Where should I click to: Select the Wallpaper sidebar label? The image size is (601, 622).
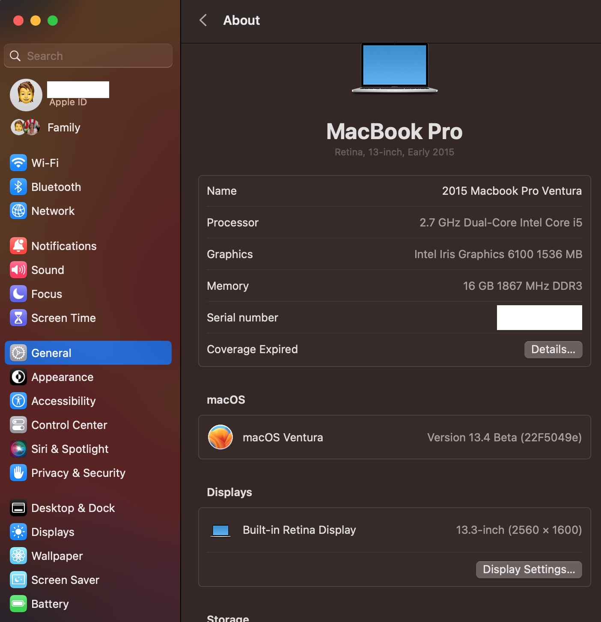coord(57,556)
